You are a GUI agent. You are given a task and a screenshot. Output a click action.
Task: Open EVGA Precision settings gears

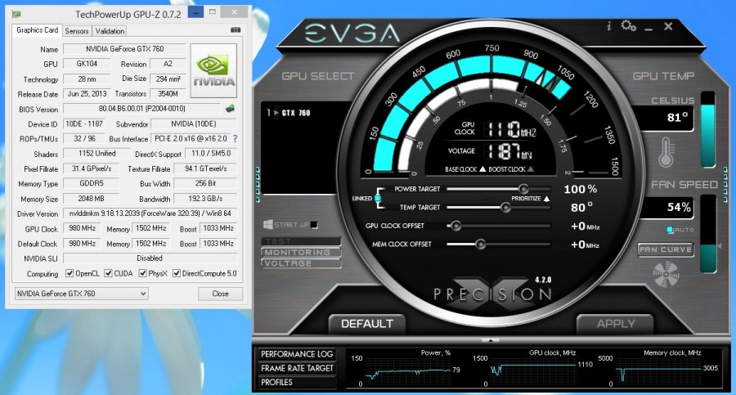click(629, 25)
